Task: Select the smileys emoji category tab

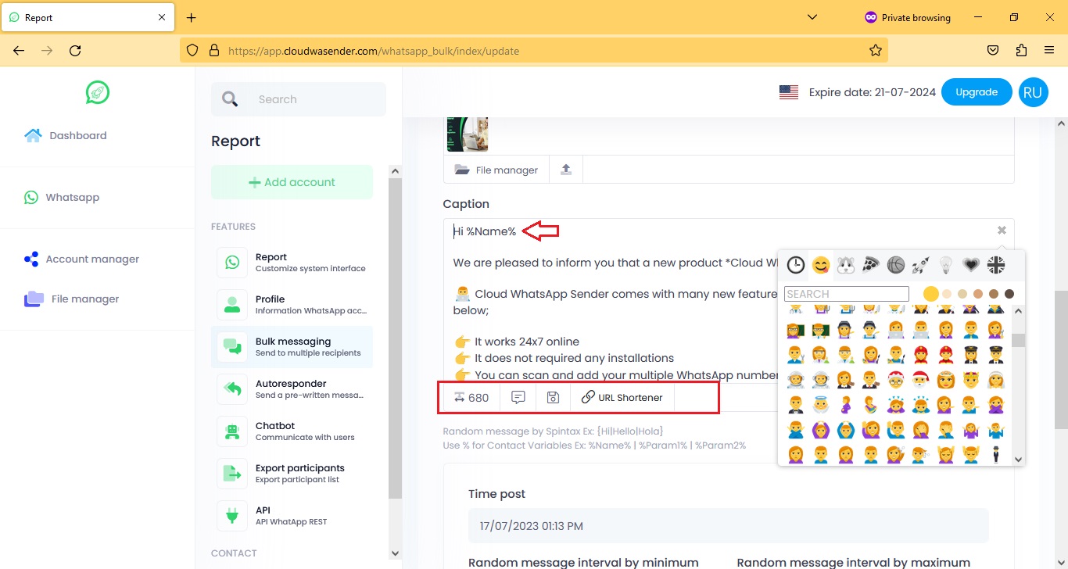Action: [x=820, y=265]
